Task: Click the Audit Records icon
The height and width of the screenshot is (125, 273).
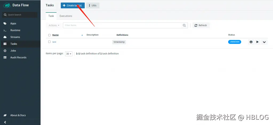Action: [x=5, y=57]
